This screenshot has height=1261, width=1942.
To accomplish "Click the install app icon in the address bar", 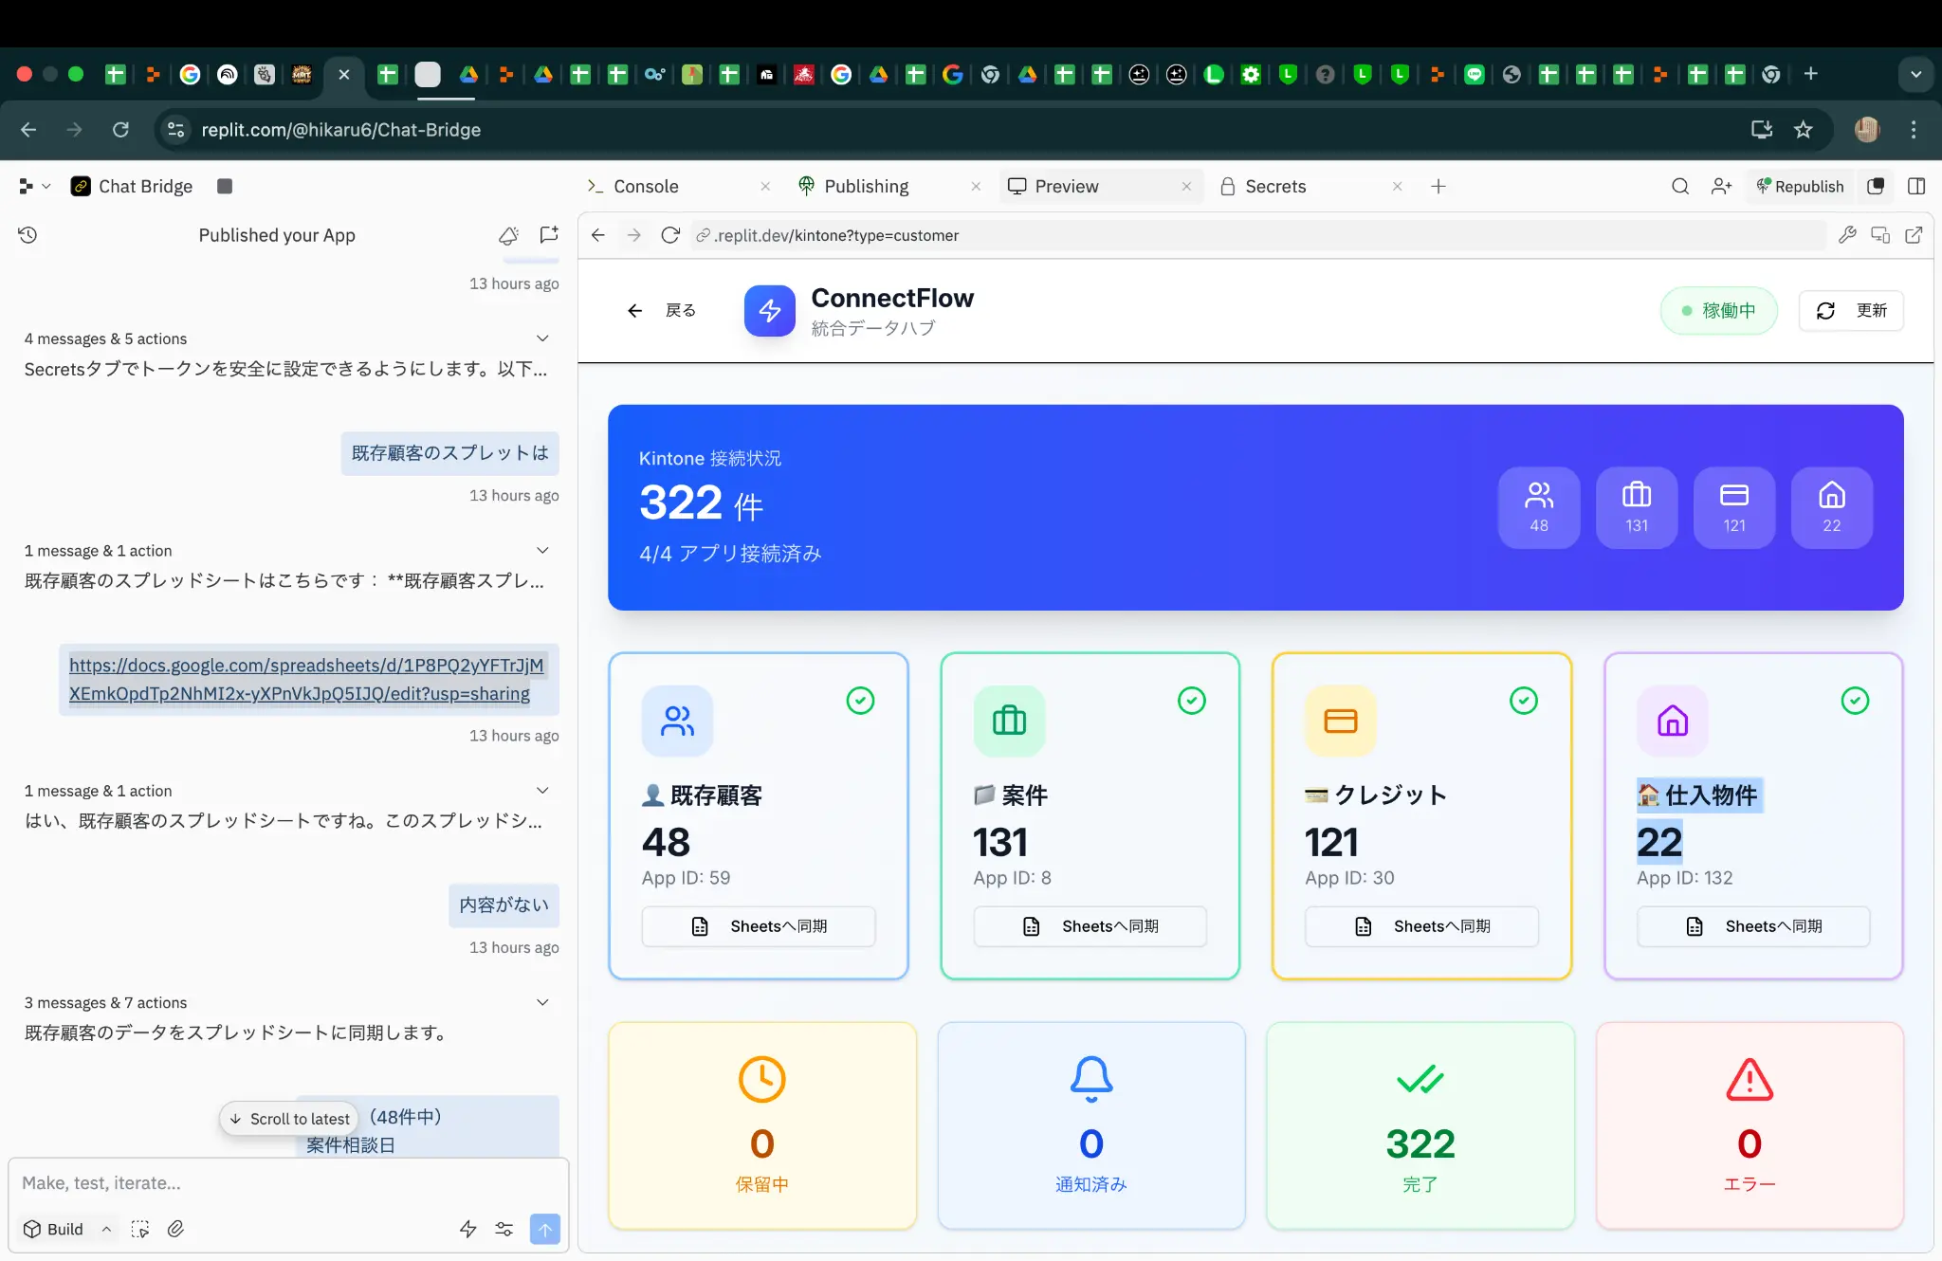I will click(1762, 129).
